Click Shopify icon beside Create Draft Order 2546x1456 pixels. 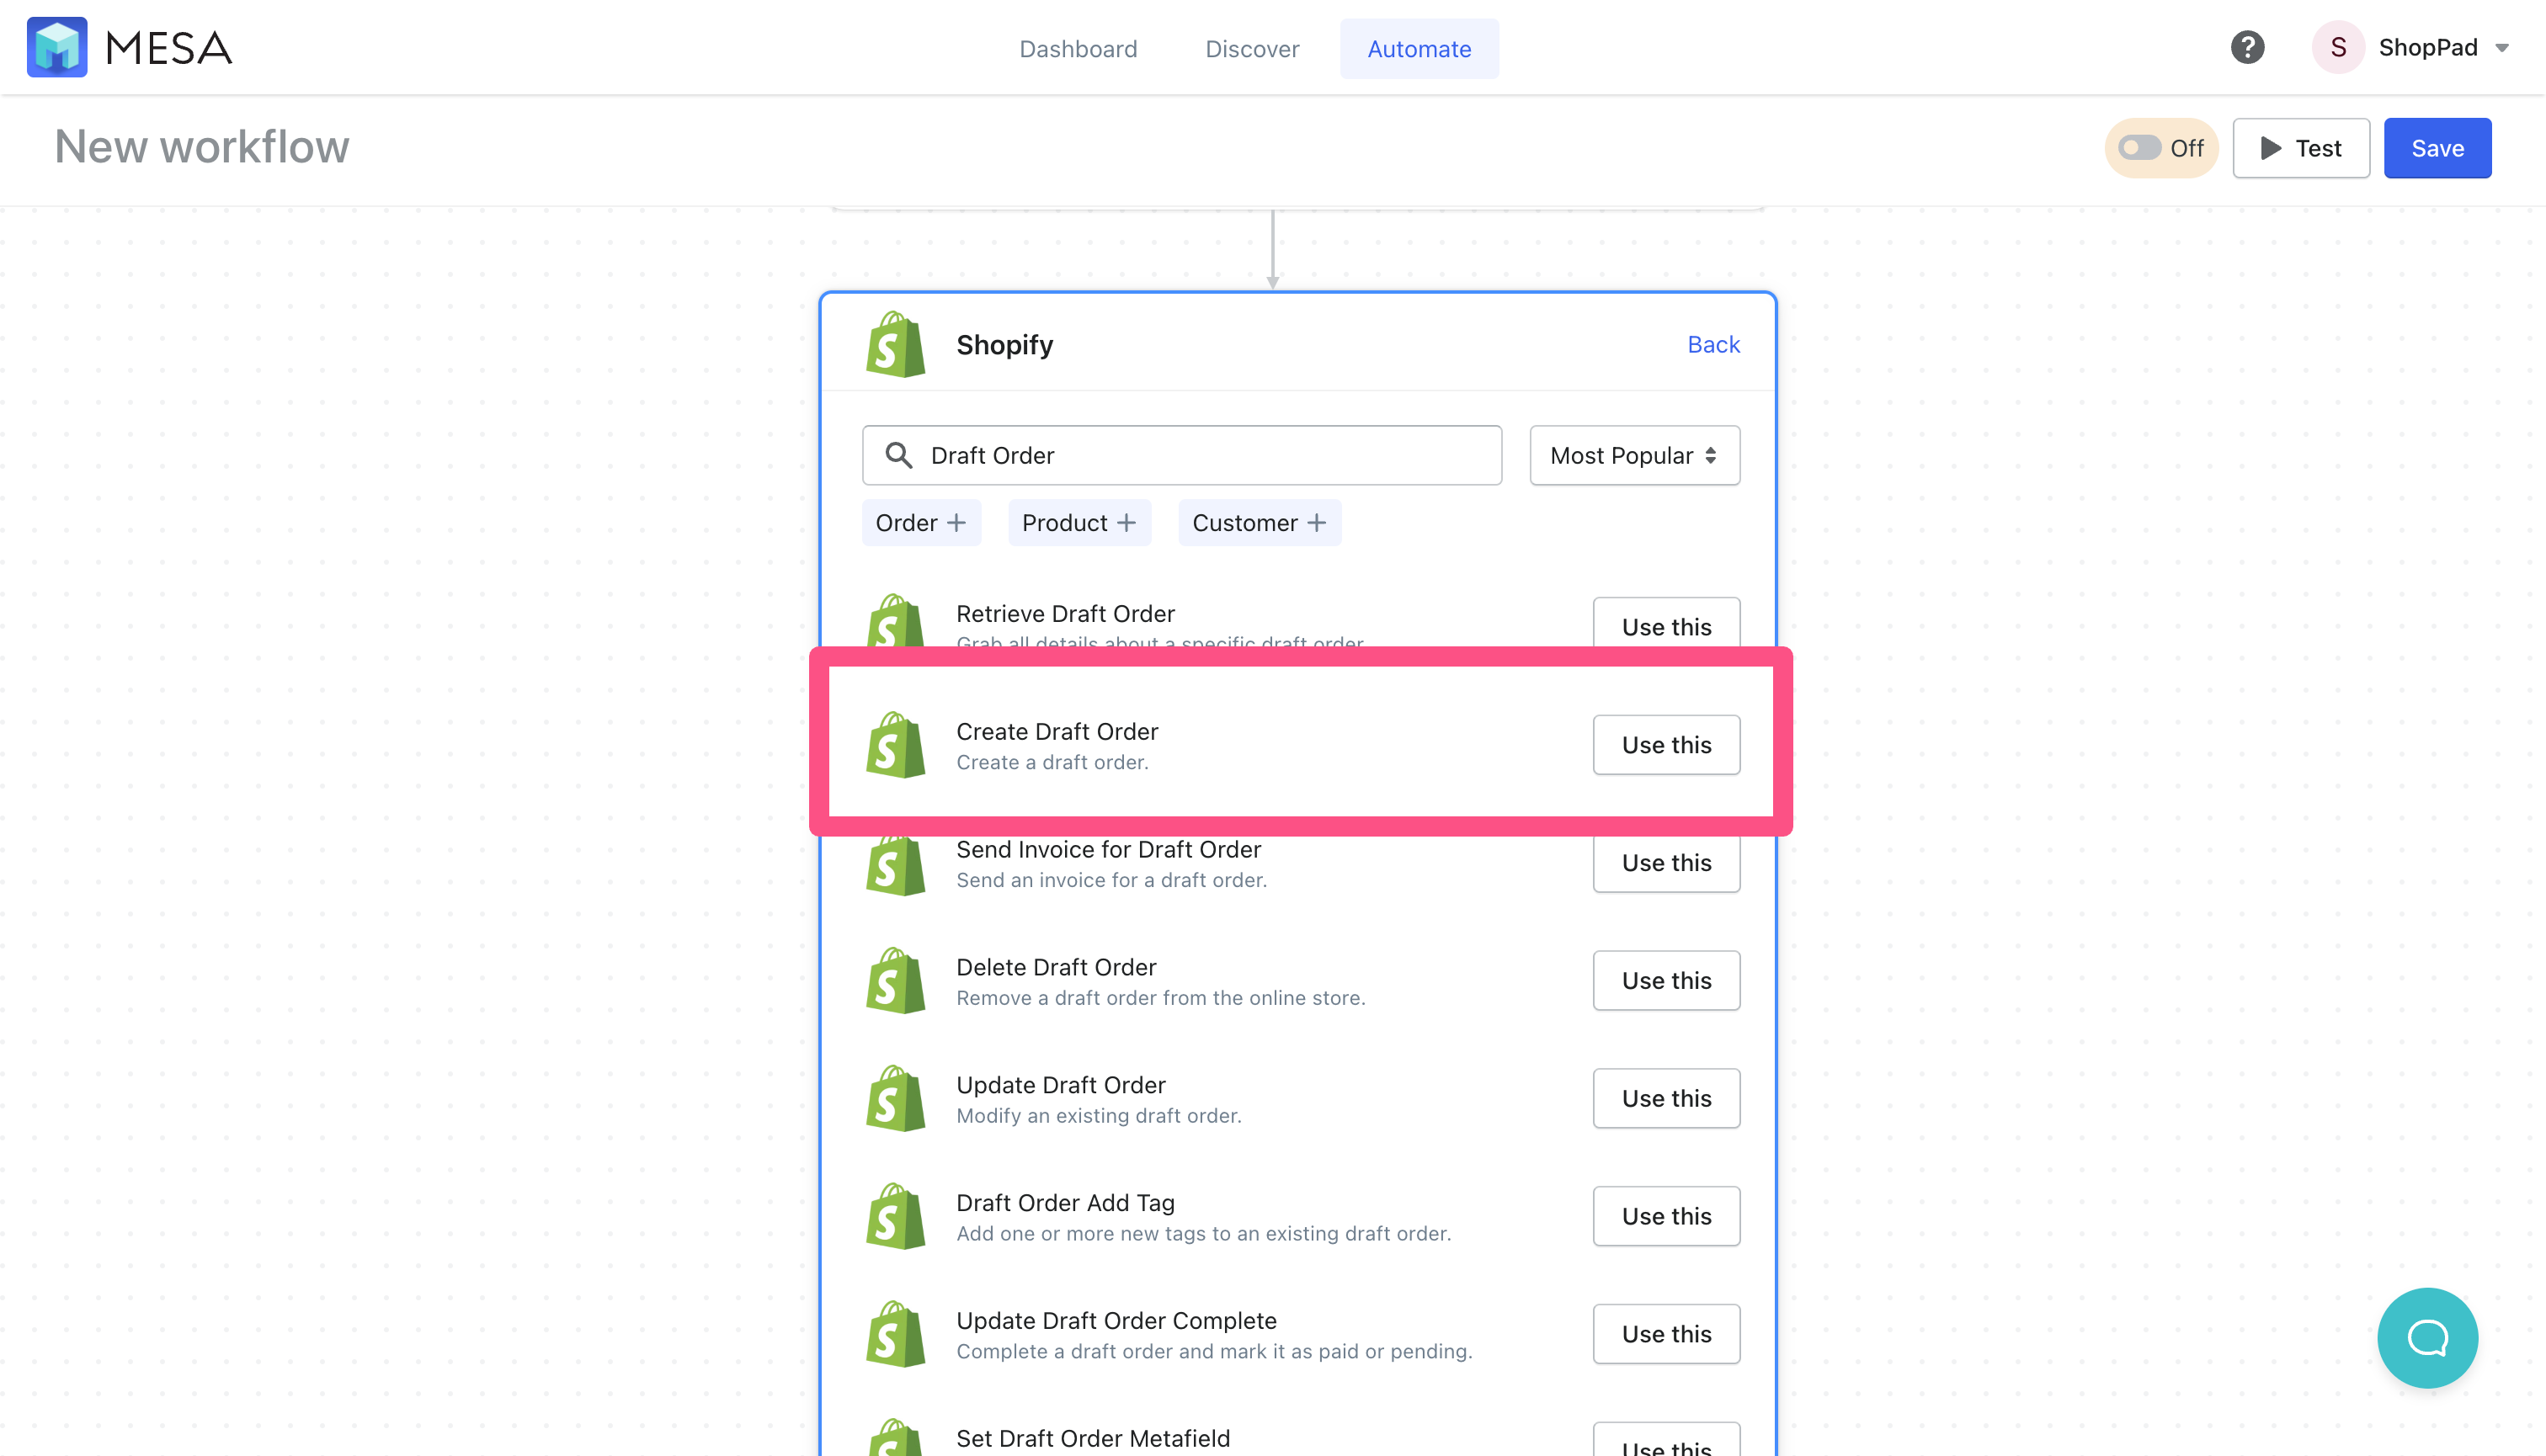tap(895, 745)
